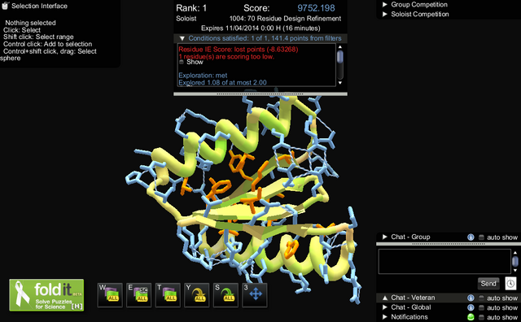
Task: Click the sidechain wiggle tool marked E
Action: click(139, 295)
